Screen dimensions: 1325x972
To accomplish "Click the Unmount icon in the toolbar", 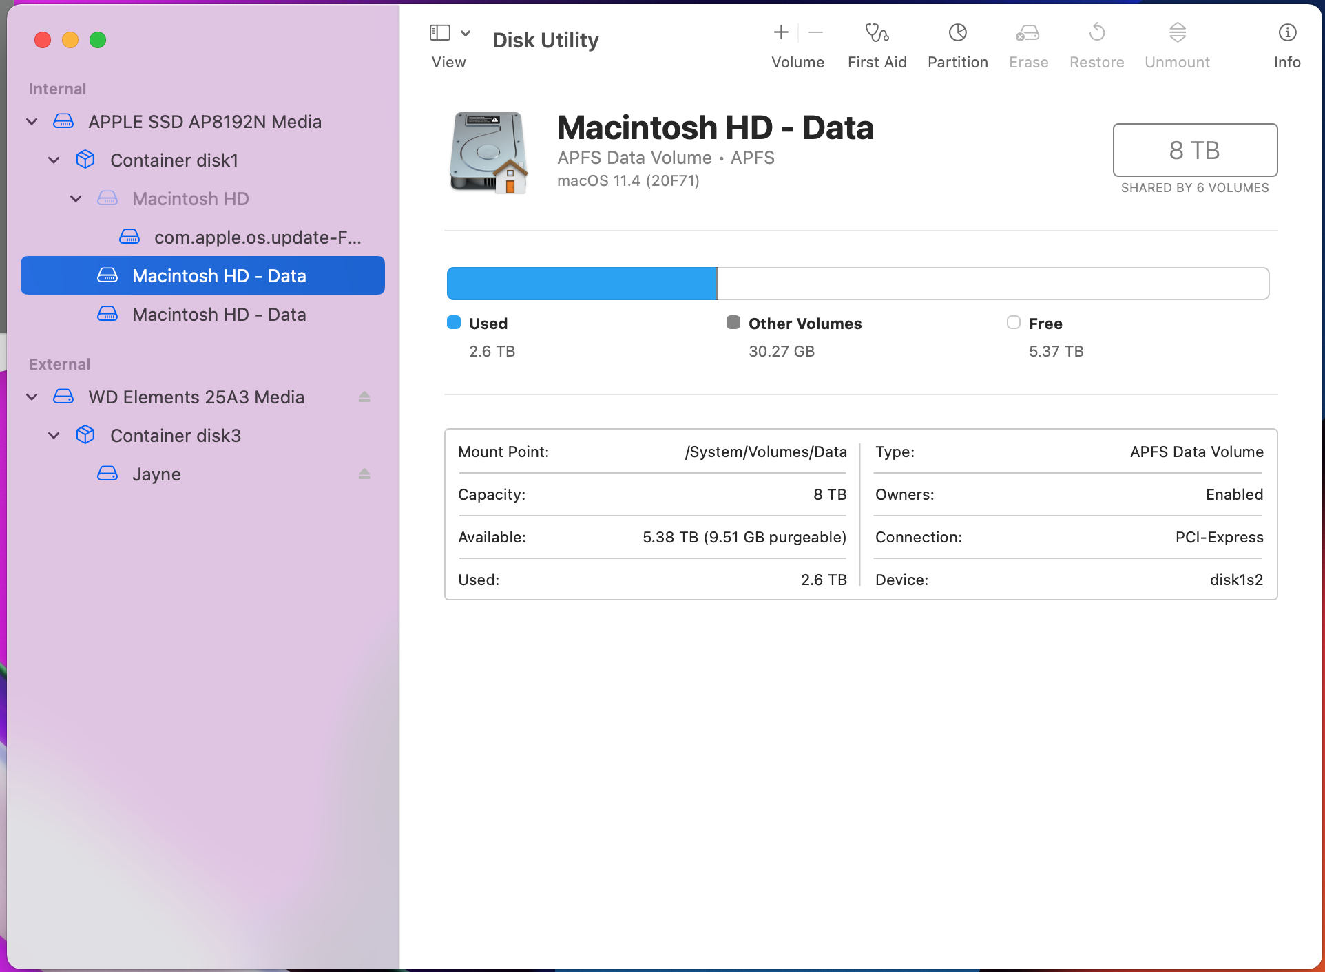I will [1177, 33].
